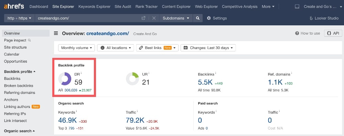344x136 pixels.
Task: Click the info icon next to Paid search Keywords
Action: (x=216, y=111)
